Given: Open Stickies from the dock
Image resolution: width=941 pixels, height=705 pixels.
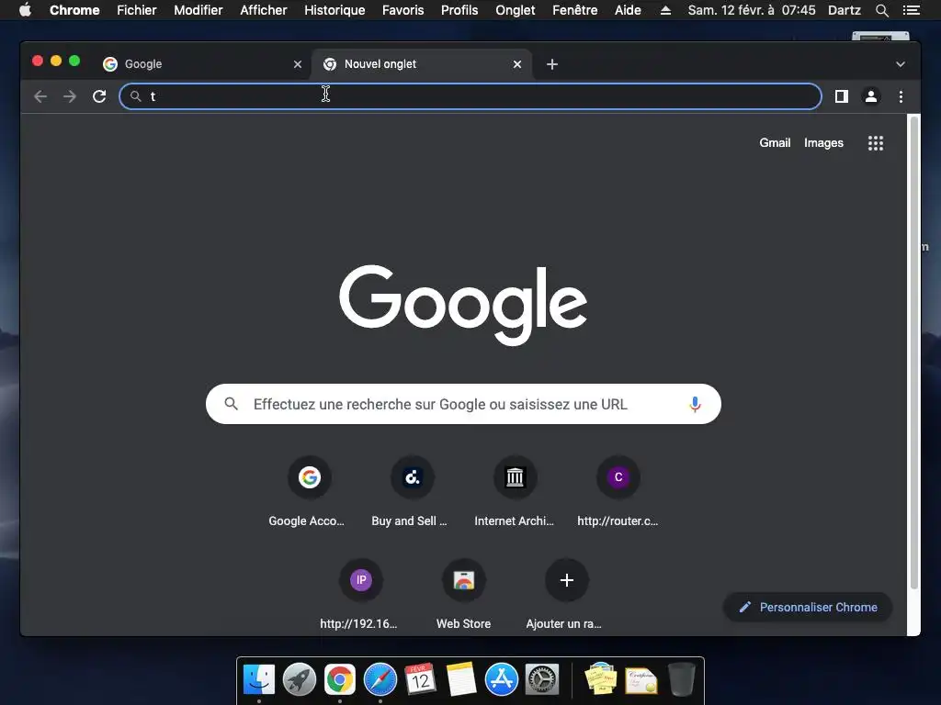Looking at the screenshot, I should click(601, 679).
